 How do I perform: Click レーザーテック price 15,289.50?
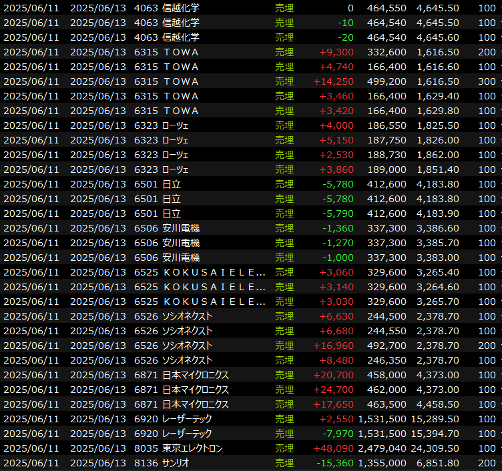[437, 419]
